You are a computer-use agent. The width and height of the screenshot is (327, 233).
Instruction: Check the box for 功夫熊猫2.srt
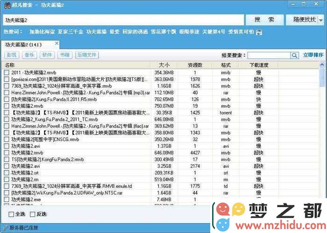click(x=7, y=173)
